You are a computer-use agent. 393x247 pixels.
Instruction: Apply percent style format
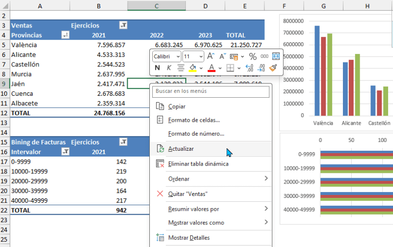(x=253, y=56)
